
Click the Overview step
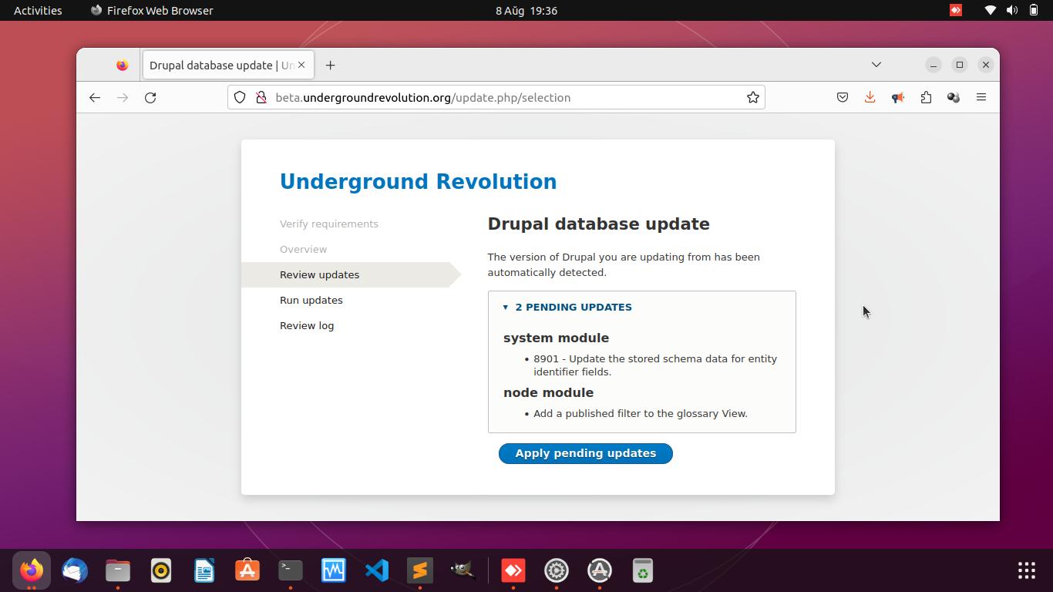(303, 249)
